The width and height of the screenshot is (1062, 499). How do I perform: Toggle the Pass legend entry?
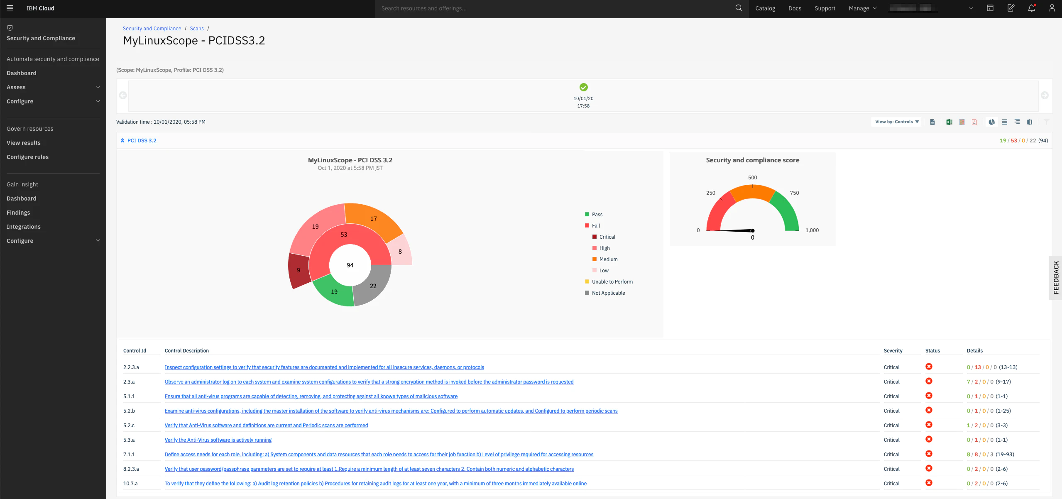pyautogui.click(x=593, y=214)
